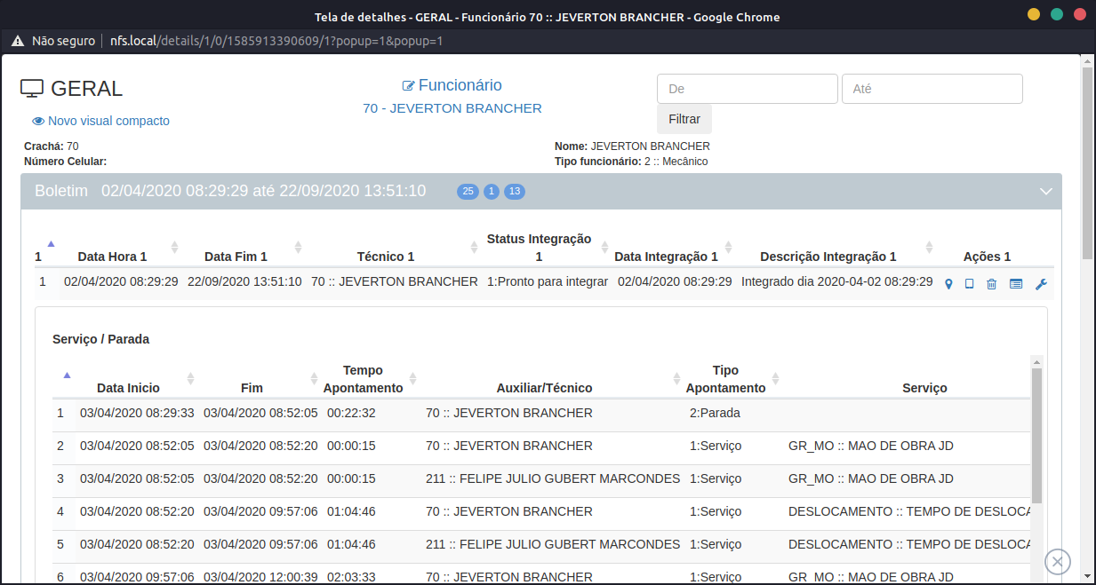
Task: Sort by the Tempo Apontamento column
Action: coord(363,379)
